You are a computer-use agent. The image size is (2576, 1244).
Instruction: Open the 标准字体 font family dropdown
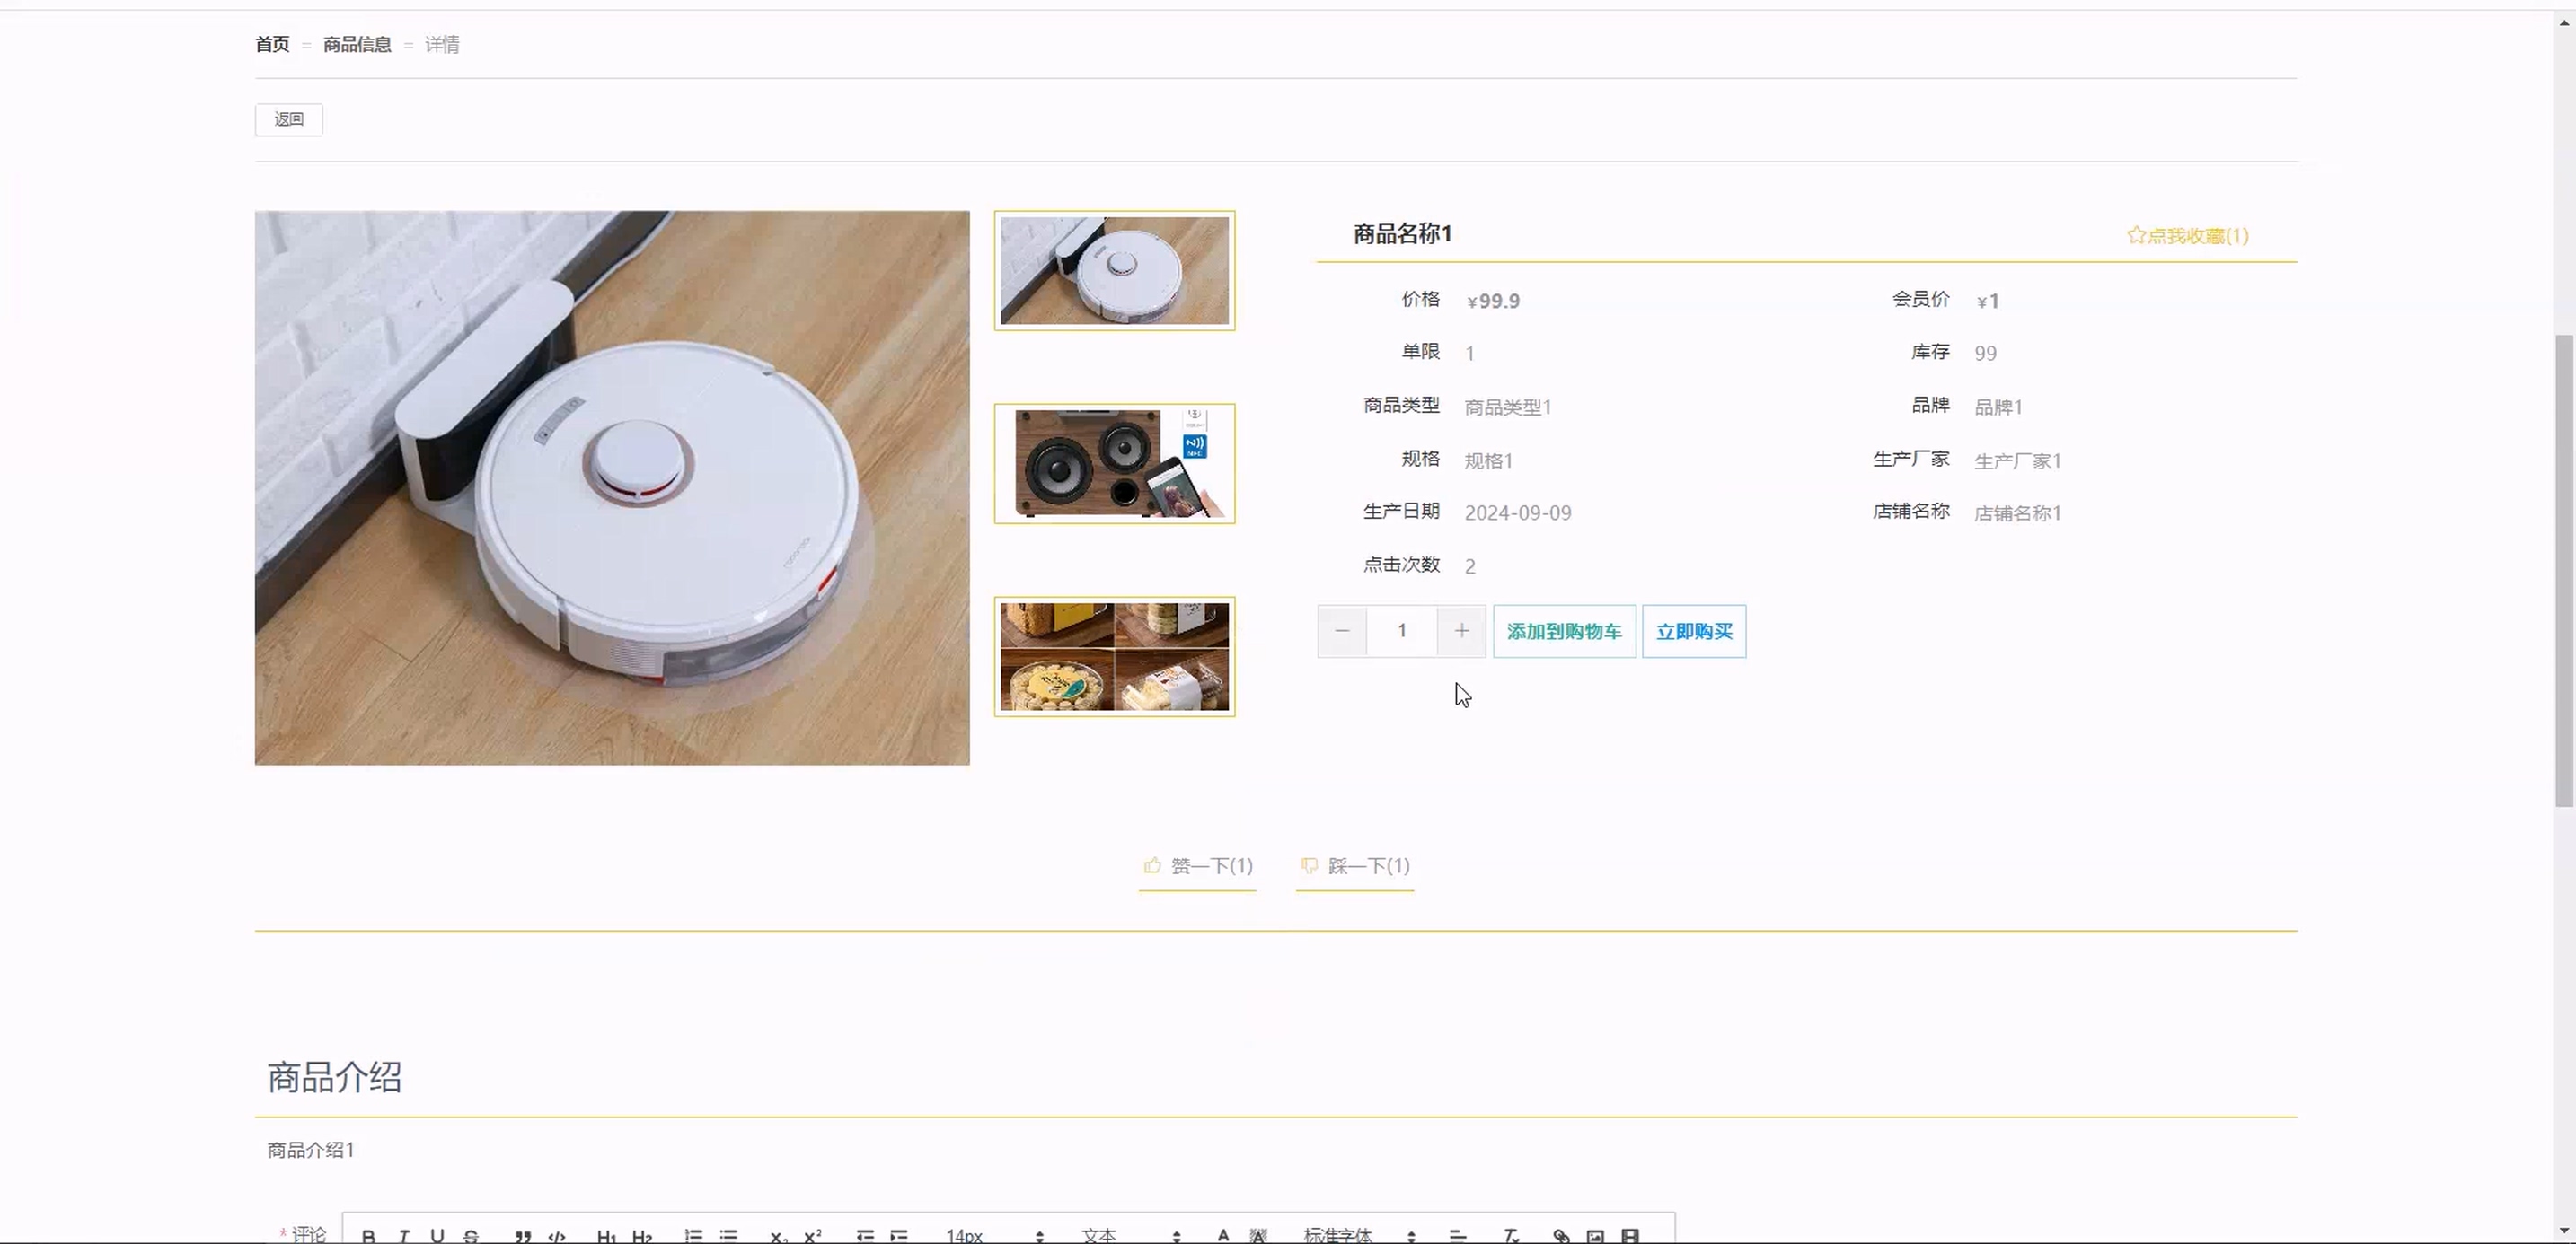pos(1360,1236)
